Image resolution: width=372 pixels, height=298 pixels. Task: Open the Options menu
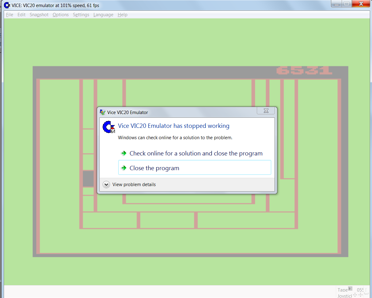61,15
